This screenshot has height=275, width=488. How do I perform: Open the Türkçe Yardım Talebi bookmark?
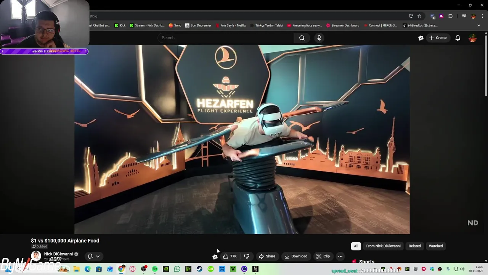tap(266, 26)
